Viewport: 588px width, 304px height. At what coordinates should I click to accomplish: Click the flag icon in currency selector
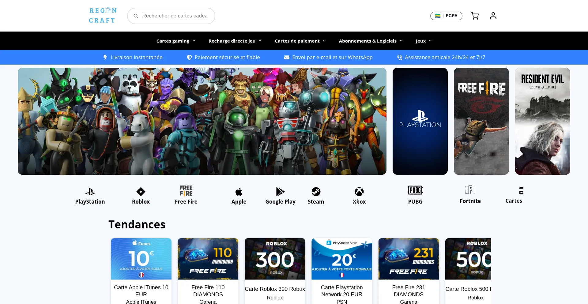pos(438,16)
